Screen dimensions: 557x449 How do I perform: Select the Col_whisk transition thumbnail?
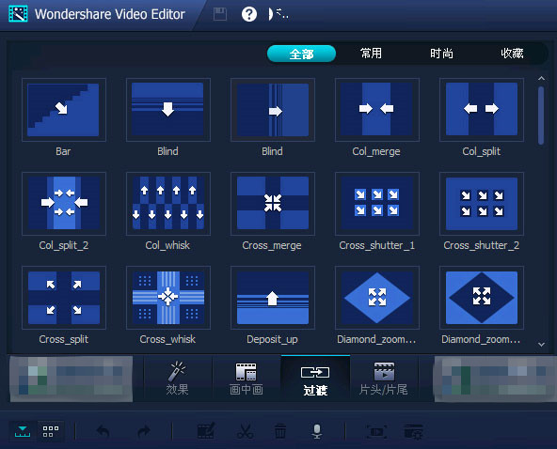tap(168, 204)
